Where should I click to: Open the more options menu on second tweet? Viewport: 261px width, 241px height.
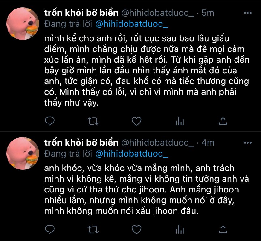[x=248, y=143]
